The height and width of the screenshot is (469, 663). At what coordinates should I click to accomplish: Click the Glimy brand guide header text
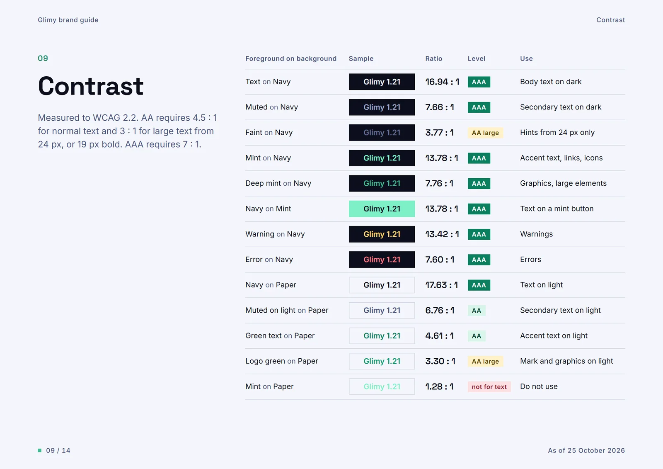(x=68, y=20)
